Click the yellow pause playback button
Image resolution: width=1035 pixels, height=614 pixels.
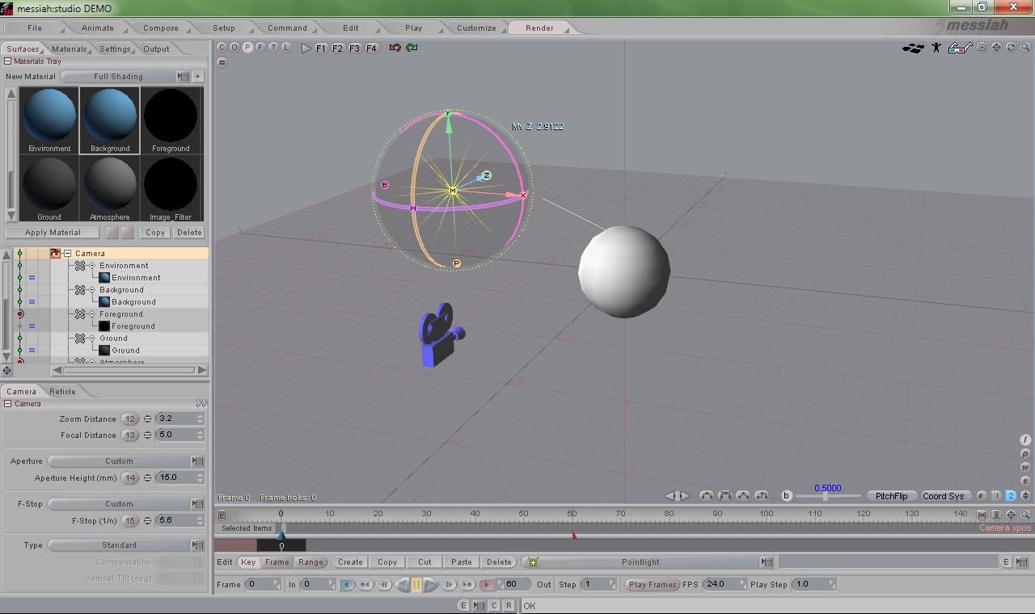pos(416,584)
